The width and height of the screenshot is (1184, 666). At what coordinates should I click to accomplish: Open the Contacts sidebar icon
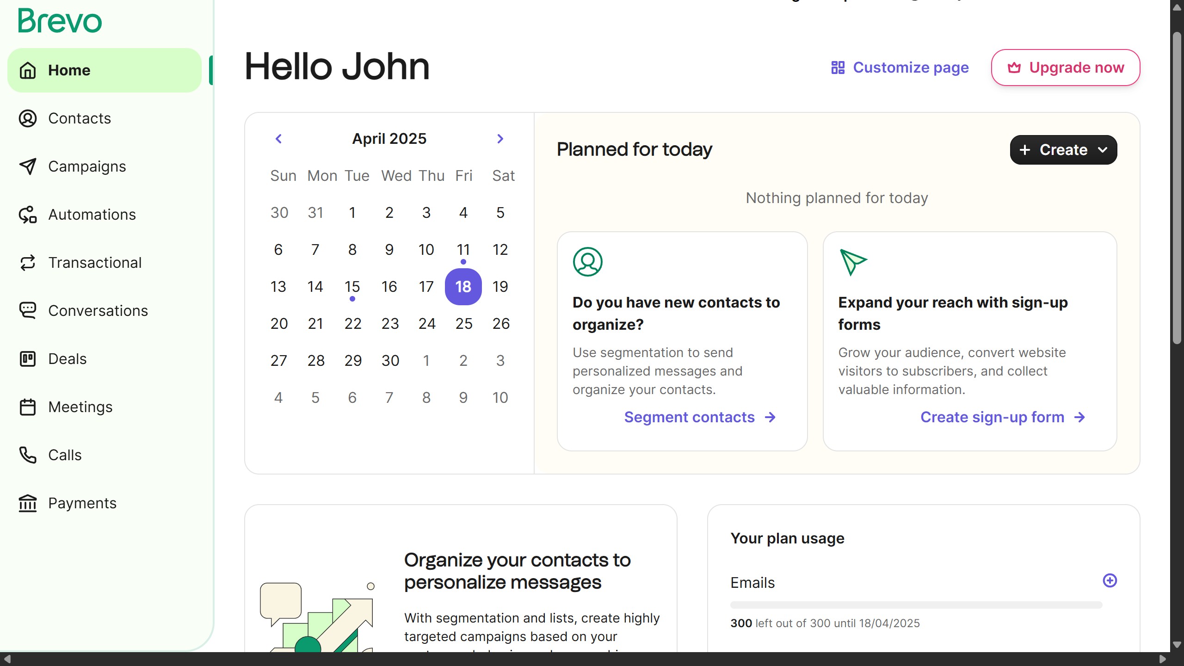[28, 118]
